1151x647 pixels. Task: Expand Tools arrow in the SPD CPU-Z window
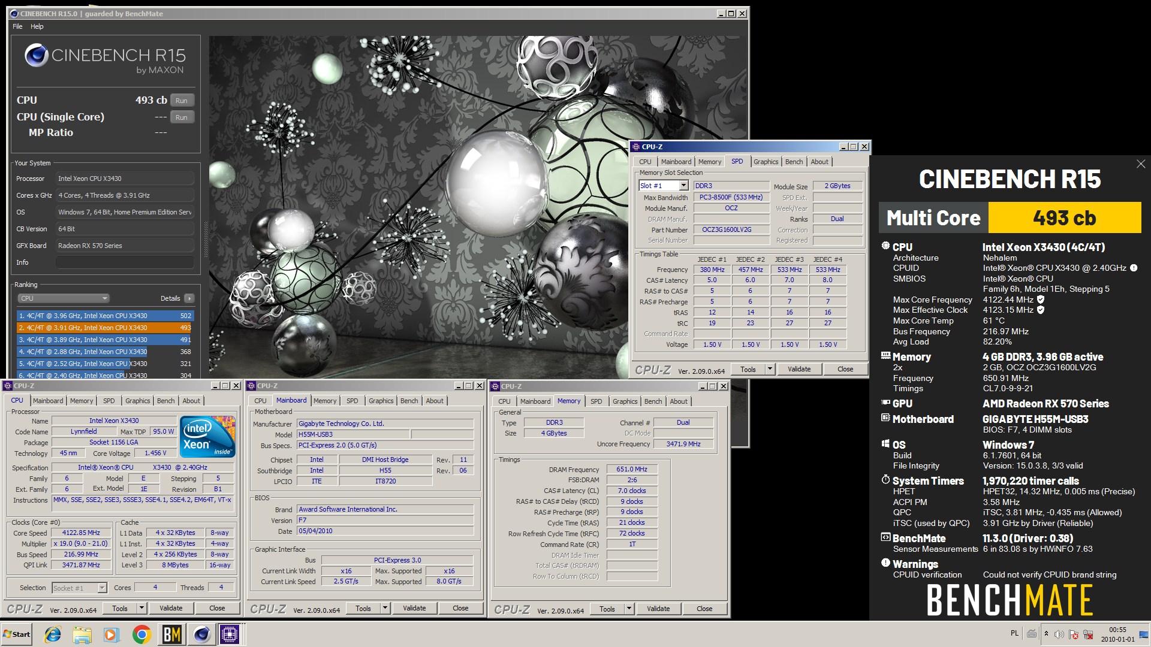tap(770, 369)
